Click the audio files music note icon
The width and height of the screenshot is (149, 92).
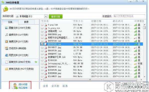(x=6, y=35)
